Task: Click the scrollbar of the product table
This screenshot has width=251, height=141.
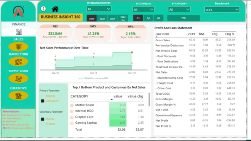Action: 149,99
